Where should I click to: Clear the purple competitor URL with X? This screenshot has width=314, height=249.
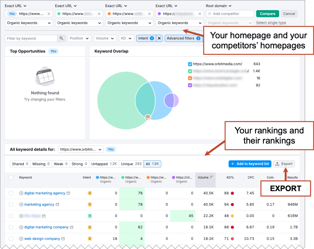200,14
